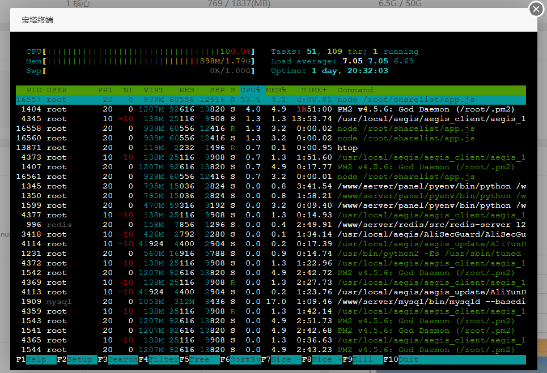Click the Swp usage meter bar

click(x=141, y=71)
